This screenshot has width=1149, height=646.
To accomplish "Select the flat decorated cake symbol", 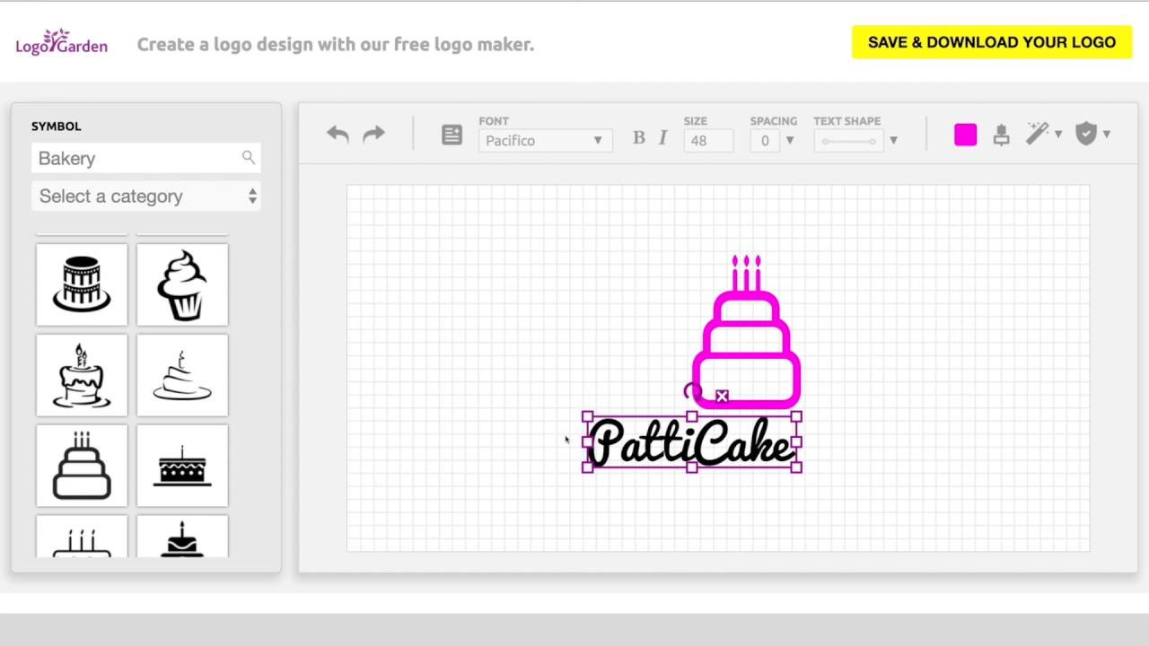I will 182,466.
